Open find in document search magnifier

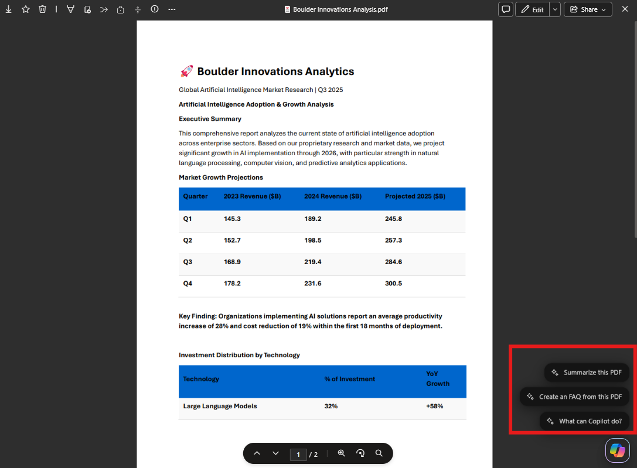[x=379, y=453]
